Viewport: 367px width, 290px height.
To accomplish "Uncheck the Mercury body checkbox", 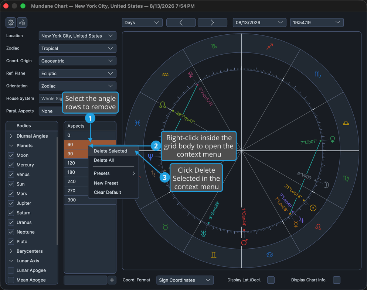I will (11, 165).
